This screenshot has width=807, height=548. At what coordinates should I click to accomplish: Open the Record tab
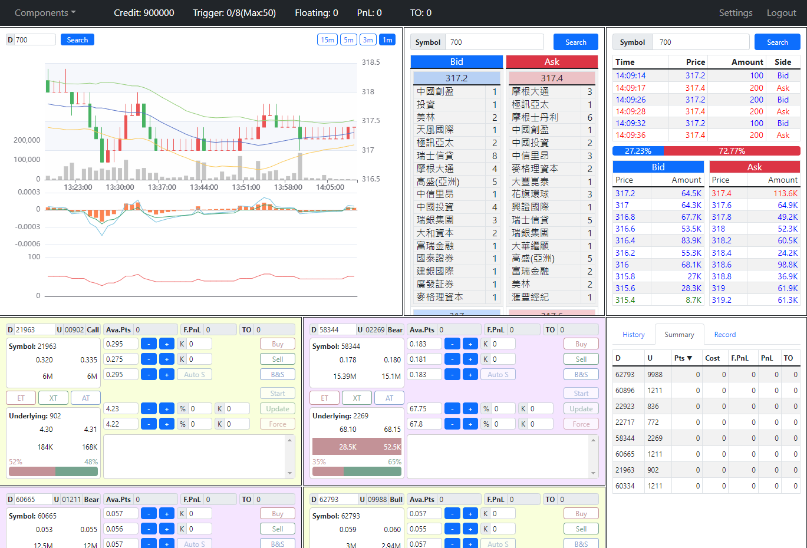[x=725, y=335]
